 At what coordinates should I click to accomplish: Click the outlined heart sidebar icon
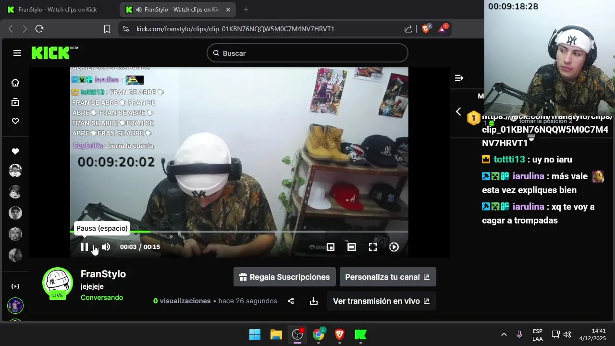pyautogui.click(x=15, y=121)
